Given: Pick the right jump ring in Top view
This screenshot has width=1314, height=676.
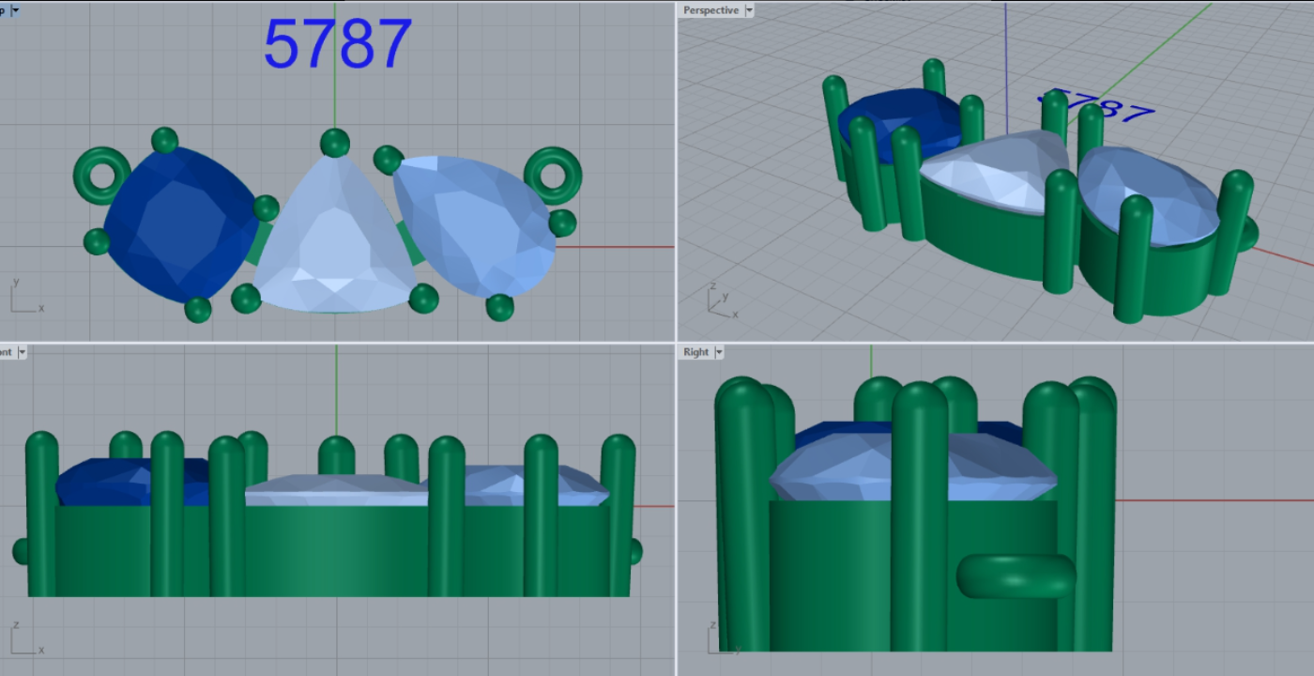Looking at the screenshot, I should [553, 174].
